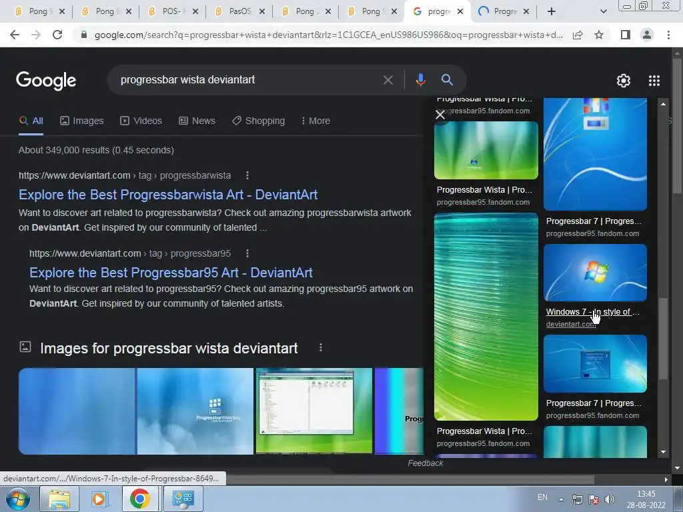This screenshot has height=512, width=683.
Task: Expand the More search options menu
Action: (x=315, y=121)
